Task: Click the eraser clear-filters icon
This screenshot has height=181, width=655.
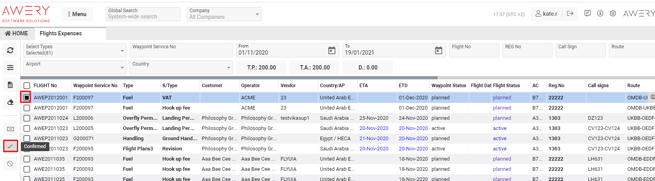Action: [10, 102]
